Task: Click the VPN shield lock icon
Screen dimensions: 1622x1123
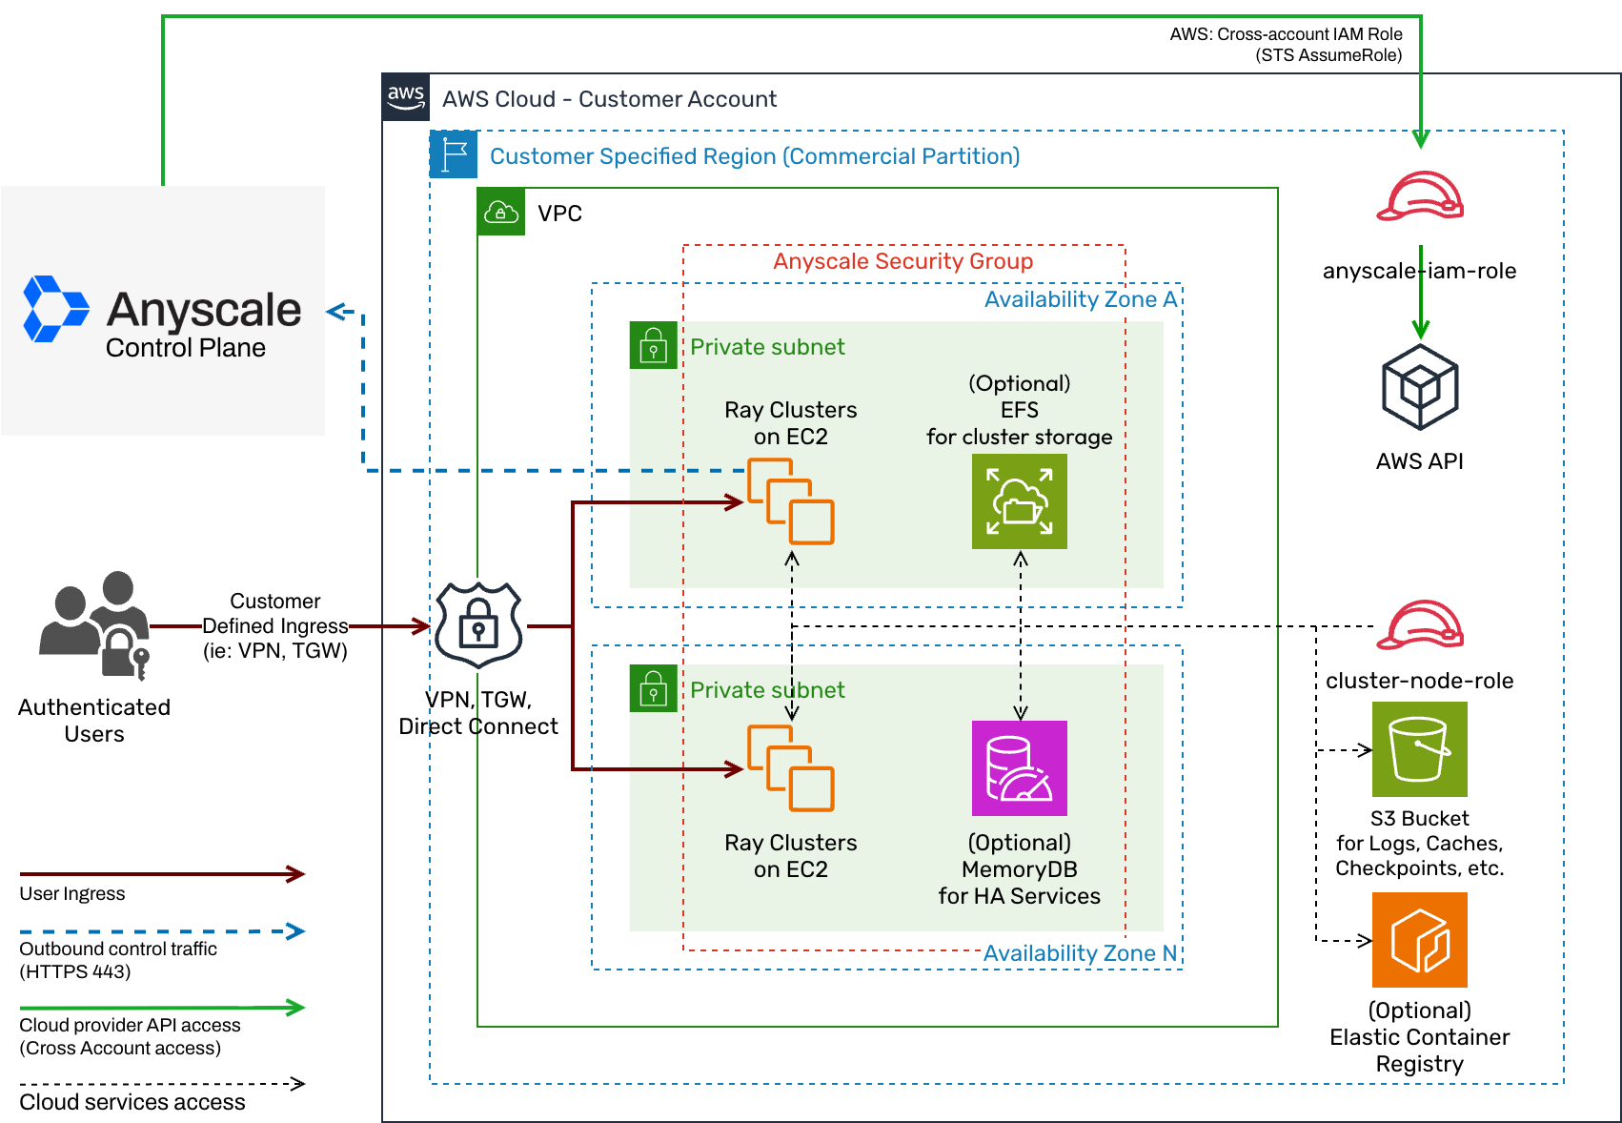Action: coord(478,626)
